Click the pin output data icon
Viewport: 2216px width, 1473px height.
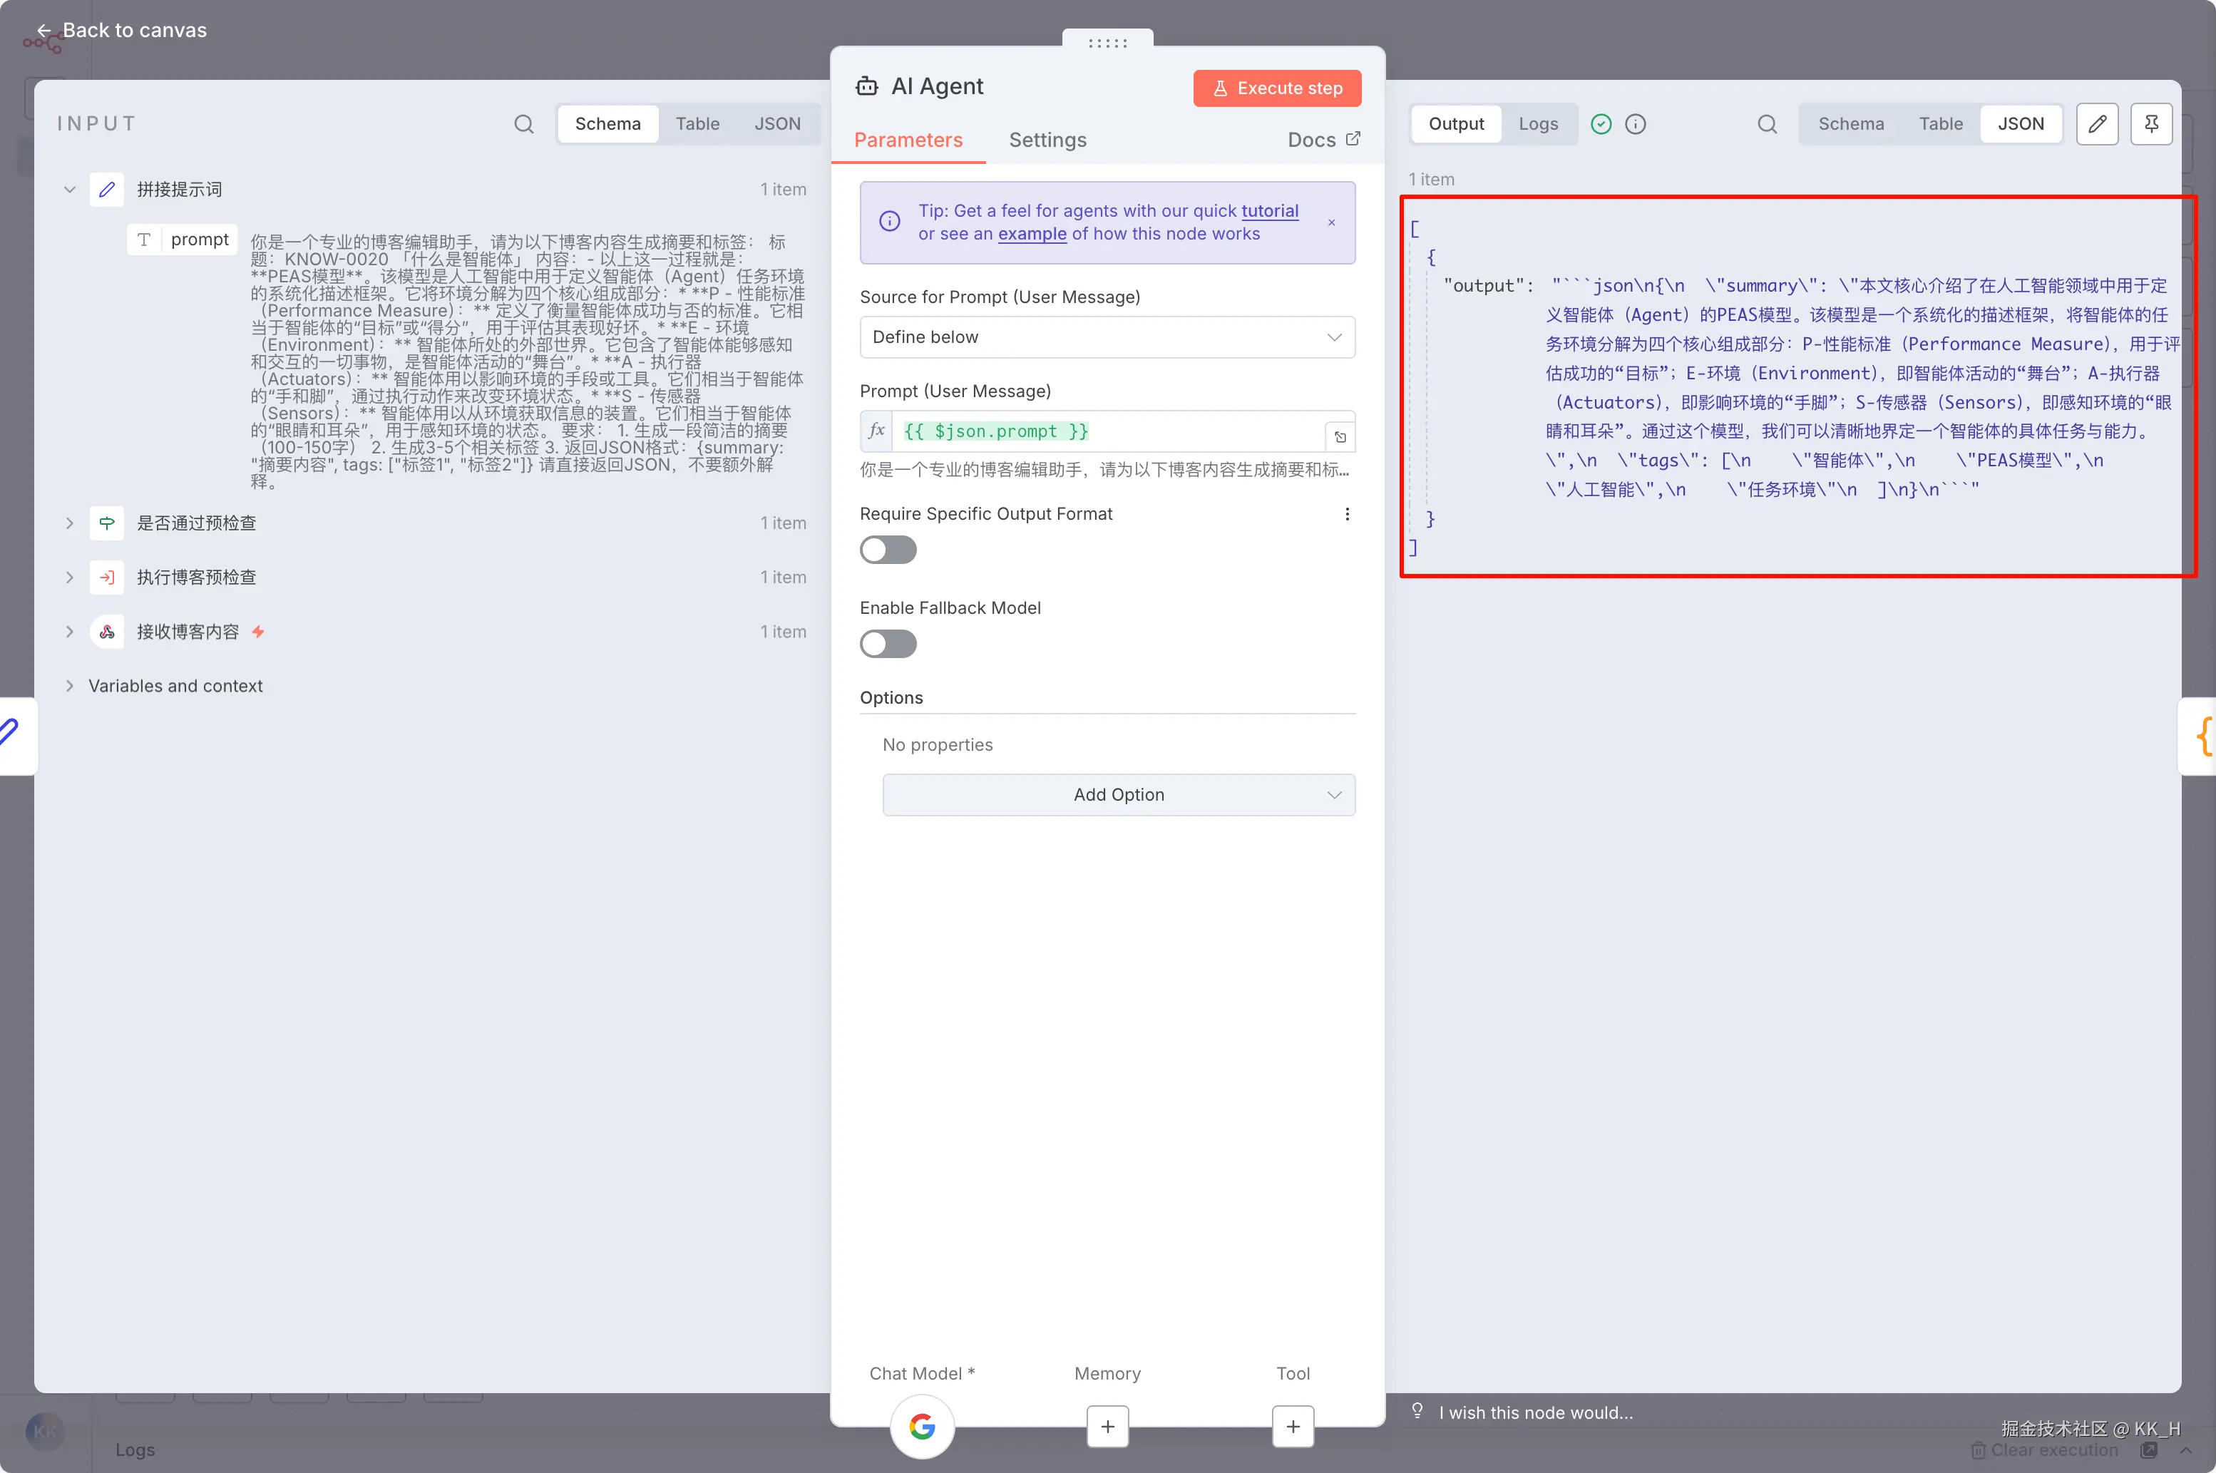tap(2150, 124)
